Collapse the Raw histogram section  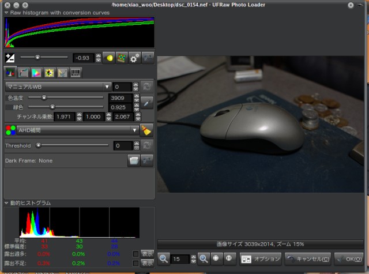click(6, 12)
